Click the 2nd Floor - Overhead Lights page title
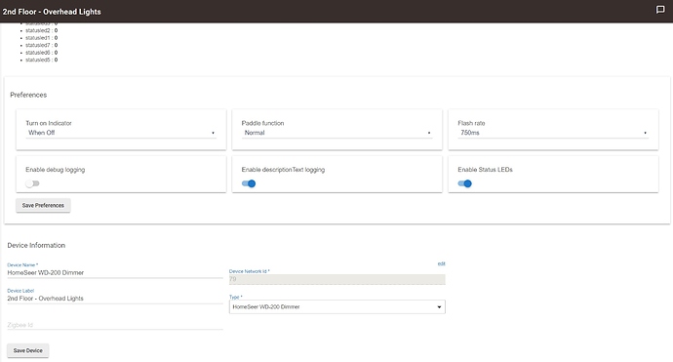The image size is (673, 362). 52,12
